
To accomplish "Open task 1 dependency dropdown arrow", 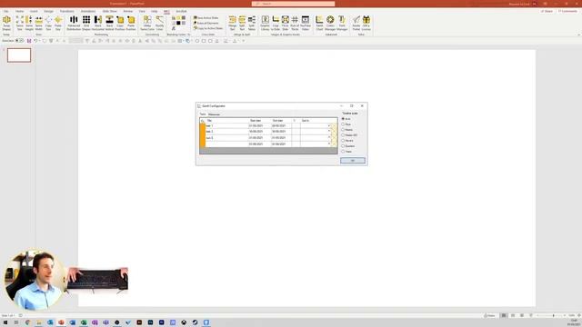I will pos(329,125).
